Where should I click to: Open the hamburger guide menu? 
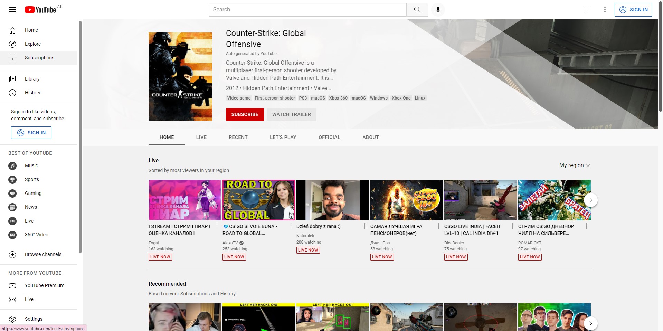coord(12,10)
